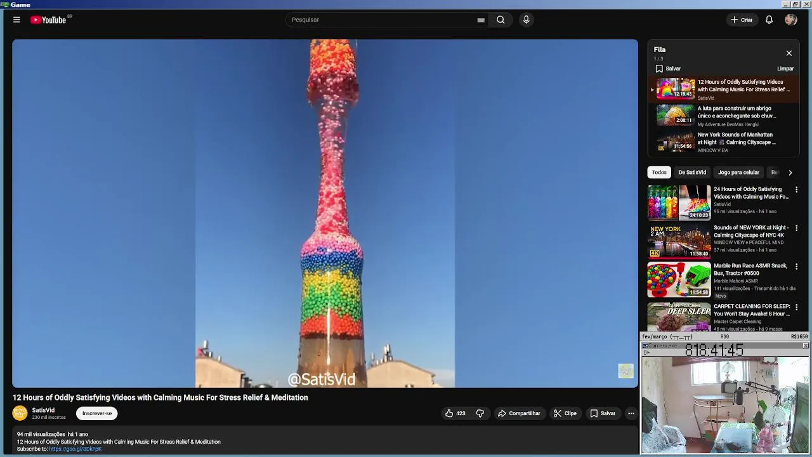Screen dimensions: 812x457
Task: Show more filter chips with right arrow
Action: point(790,172)
